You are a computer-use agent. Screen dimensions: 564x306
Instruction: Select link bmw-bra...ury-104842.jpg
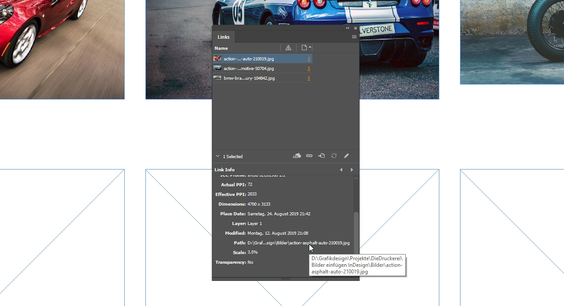[263, 78]
